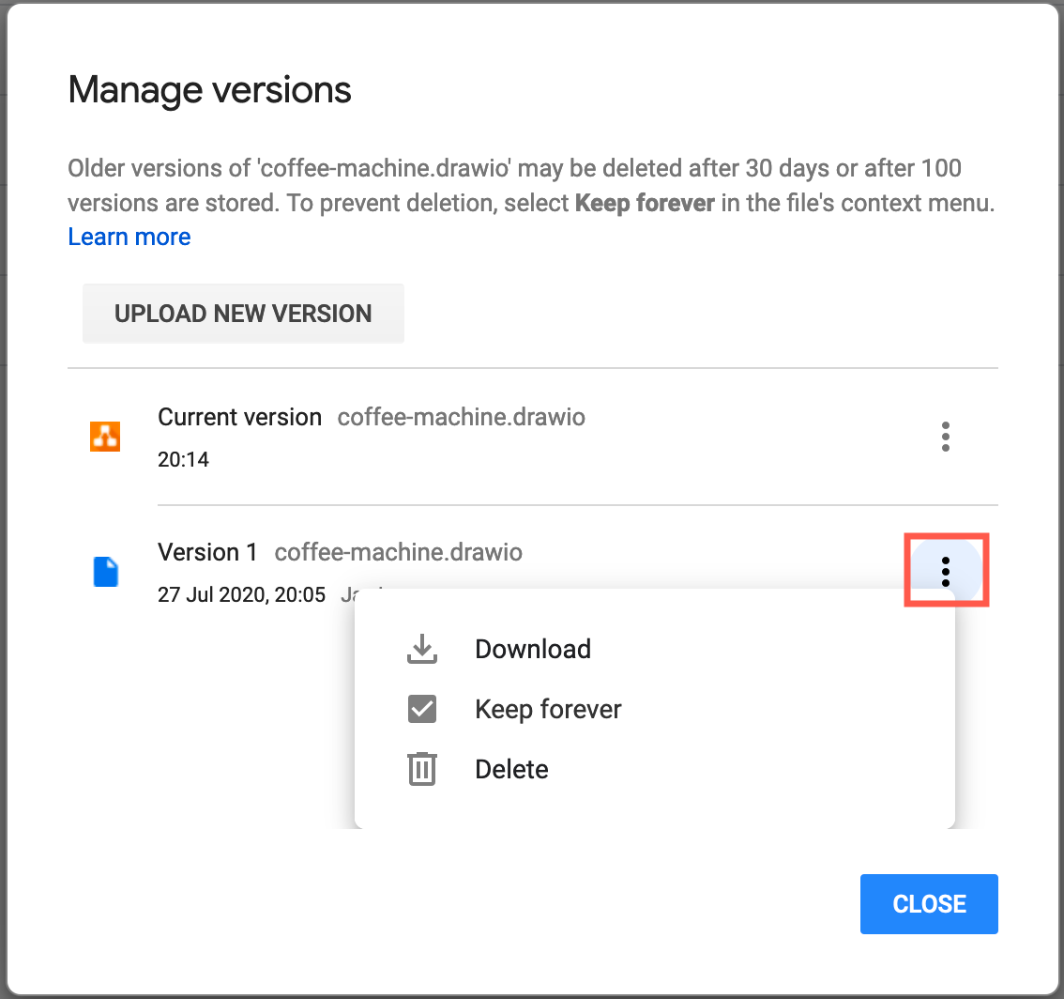Open the Learn more link
1064x999 pixels.
[x=129, y=237]
